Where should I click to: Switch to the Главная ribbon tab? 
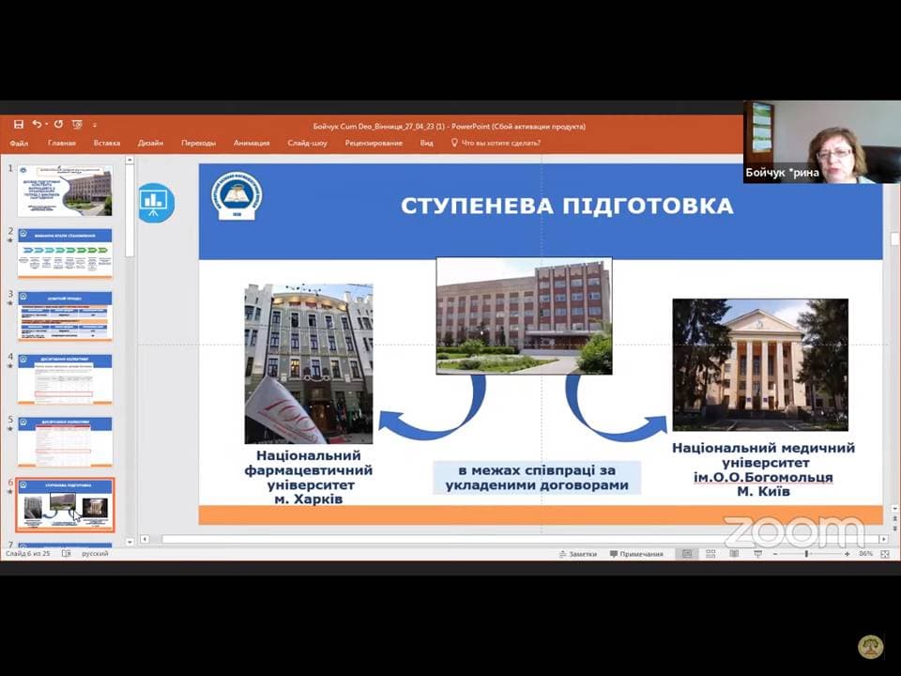(x=62, y=143)
